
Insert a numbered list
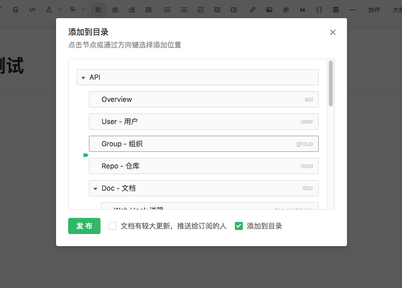[x=167, y=10]
